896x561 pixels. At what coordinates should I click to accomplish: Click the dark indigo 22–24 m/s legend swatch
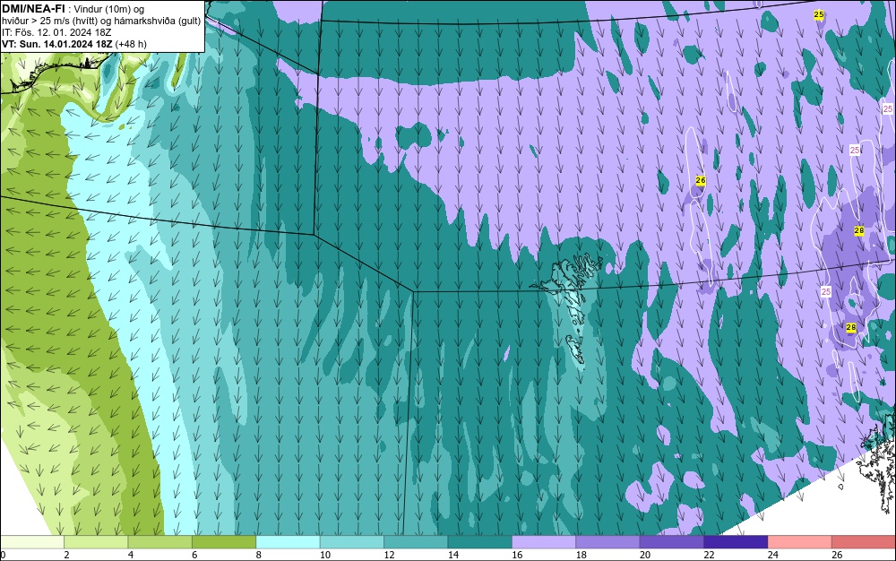pyautogui.click(x=736, y=542)
